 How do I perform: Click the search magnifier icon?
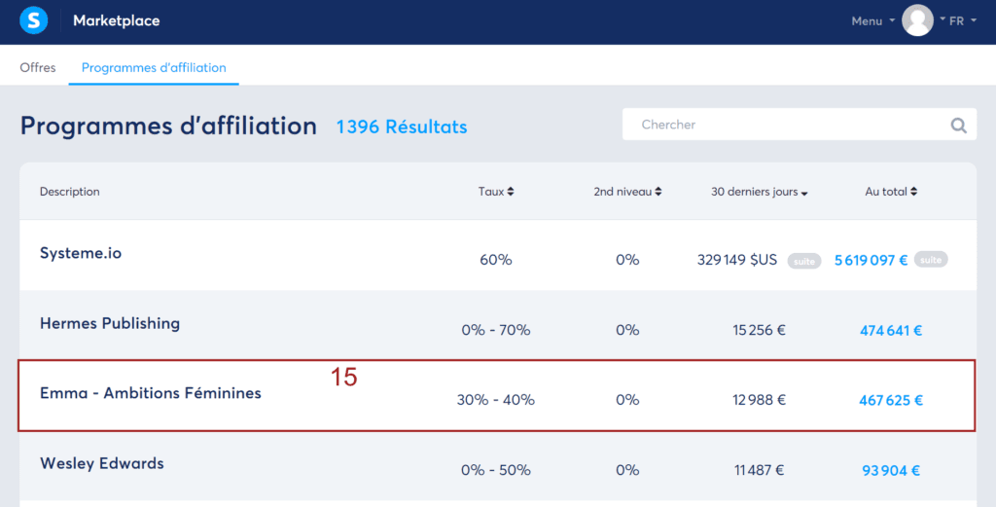coord(958,126)
